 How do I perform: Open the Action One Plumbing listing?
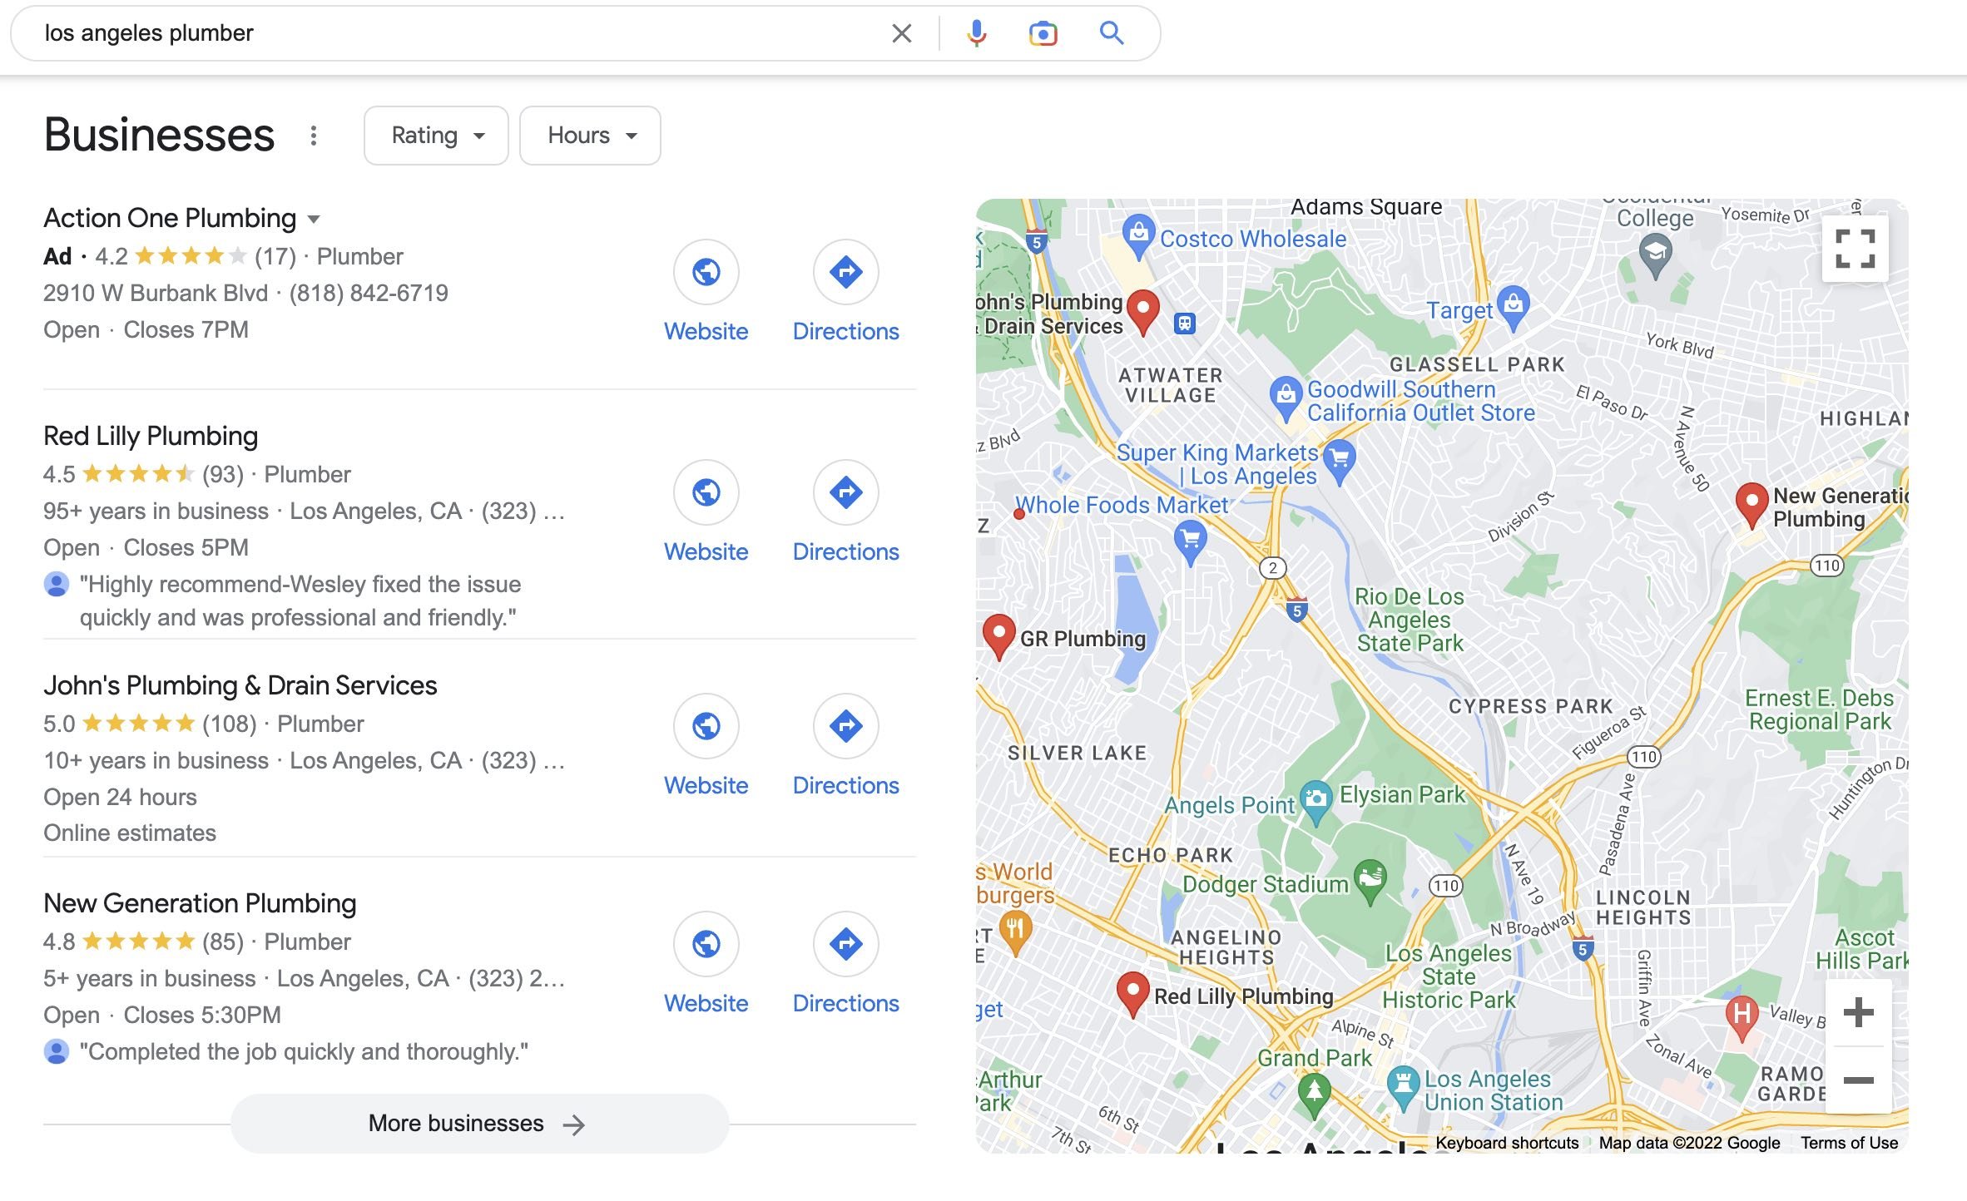(170, 218)
